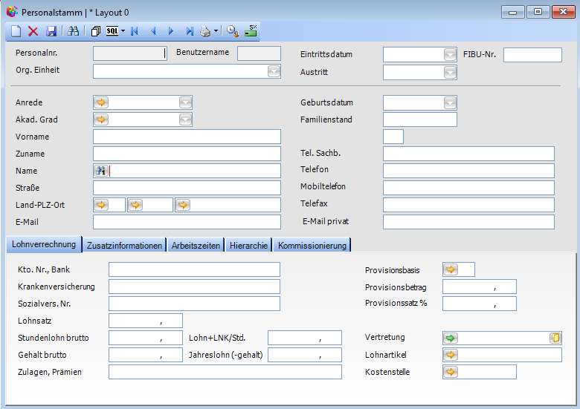The height and width of the screenshot is (409, 580).
Task: Open the Arbeitszeiten tab
Action: tap(197, 246)
